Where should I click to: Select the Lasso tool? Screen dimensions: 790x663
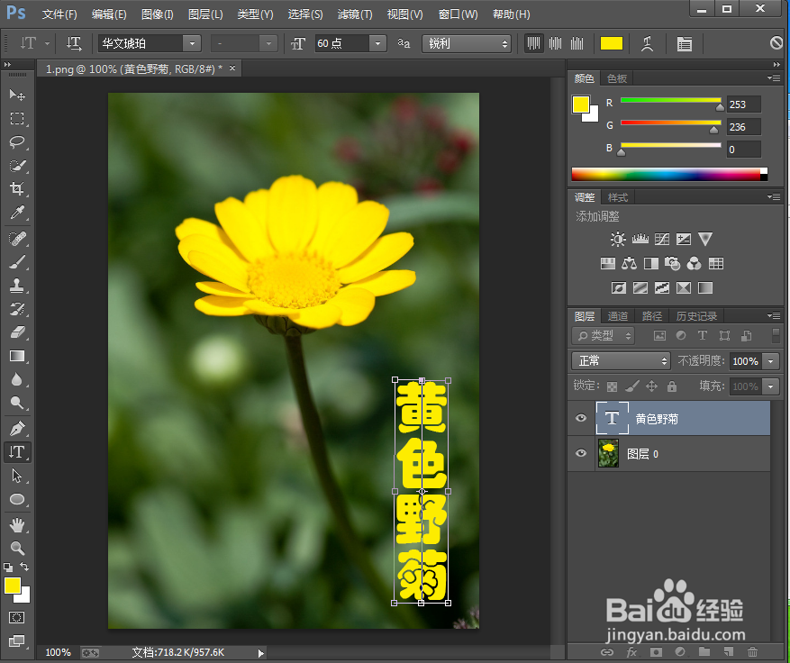[16, 141]
